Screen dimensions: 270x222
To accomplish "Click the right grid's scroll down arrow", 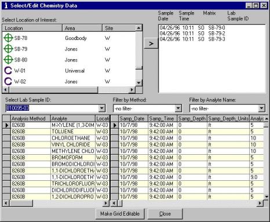I will pyautogui.click(x=267, y=197).
